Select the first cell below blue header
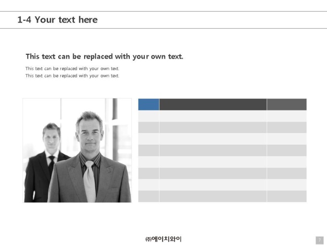Screen dimensions: 327x245 (149, 116)
